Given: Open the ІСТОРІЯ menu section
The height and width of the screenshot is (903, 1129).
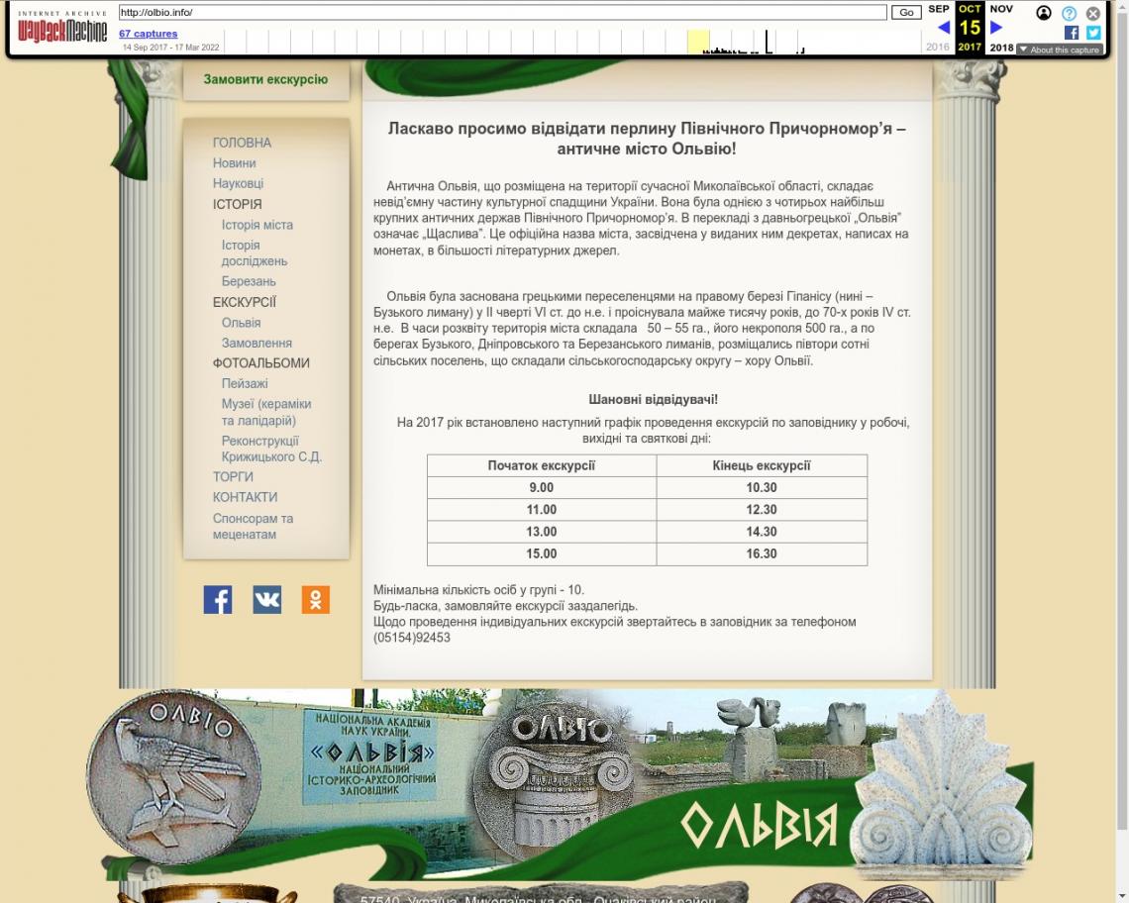Looking at the screenshot, I should click(x=237, y=204).
